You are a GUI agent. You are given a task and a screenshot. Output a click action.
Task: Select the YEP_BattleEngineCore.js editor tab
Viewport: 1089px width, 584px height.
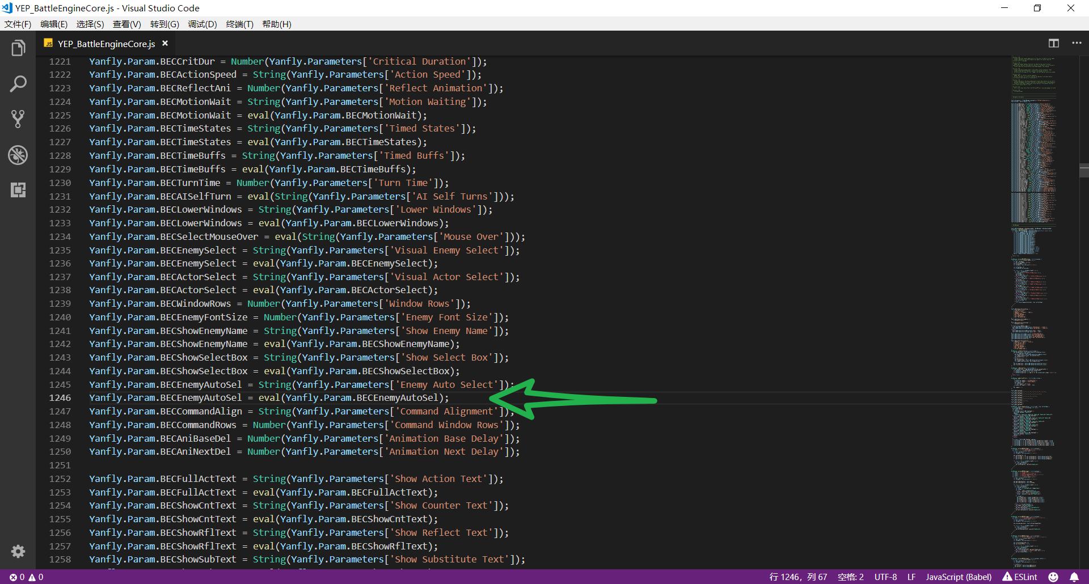[x=106, y=44]
